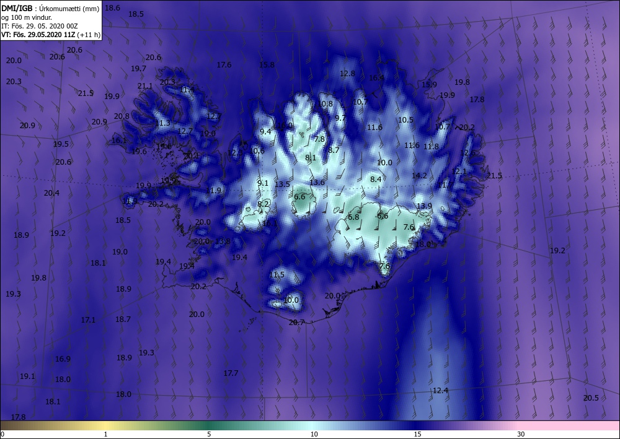Click the 19.1 value in the southwest
The width and height of the screenshot is (620, 439).
pos(27,376)
